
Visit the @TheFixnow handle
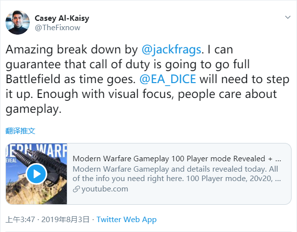pos(57,27)
